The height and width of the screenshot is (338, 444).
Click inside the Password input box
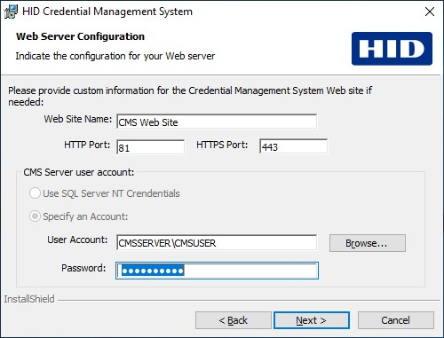[x=217, y=271]
